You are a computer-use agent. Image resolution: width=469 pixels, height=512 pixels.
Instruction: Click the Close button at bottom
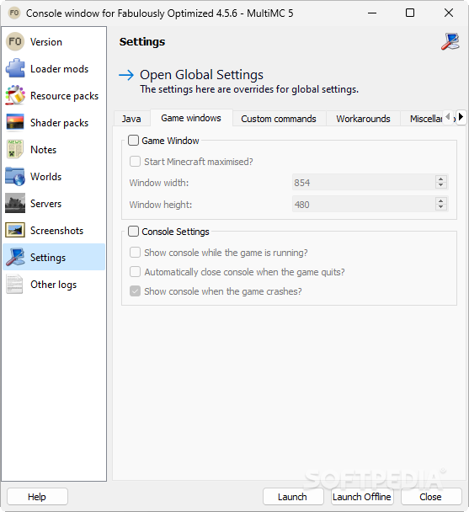[431, 497]
